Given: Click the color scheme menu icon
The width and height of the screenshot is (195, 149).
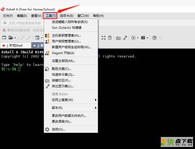Looking at the screenshot, I should 47,69.
